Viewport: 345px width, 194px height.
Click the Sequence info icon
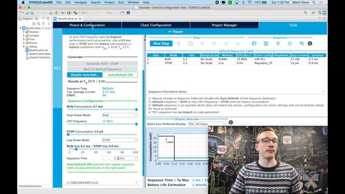310,44
